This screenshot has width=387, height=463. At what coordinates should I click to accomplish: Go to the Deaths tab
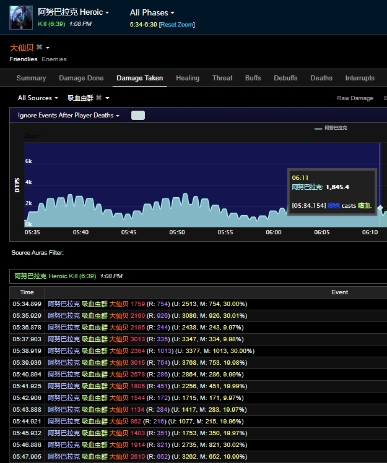321,78
